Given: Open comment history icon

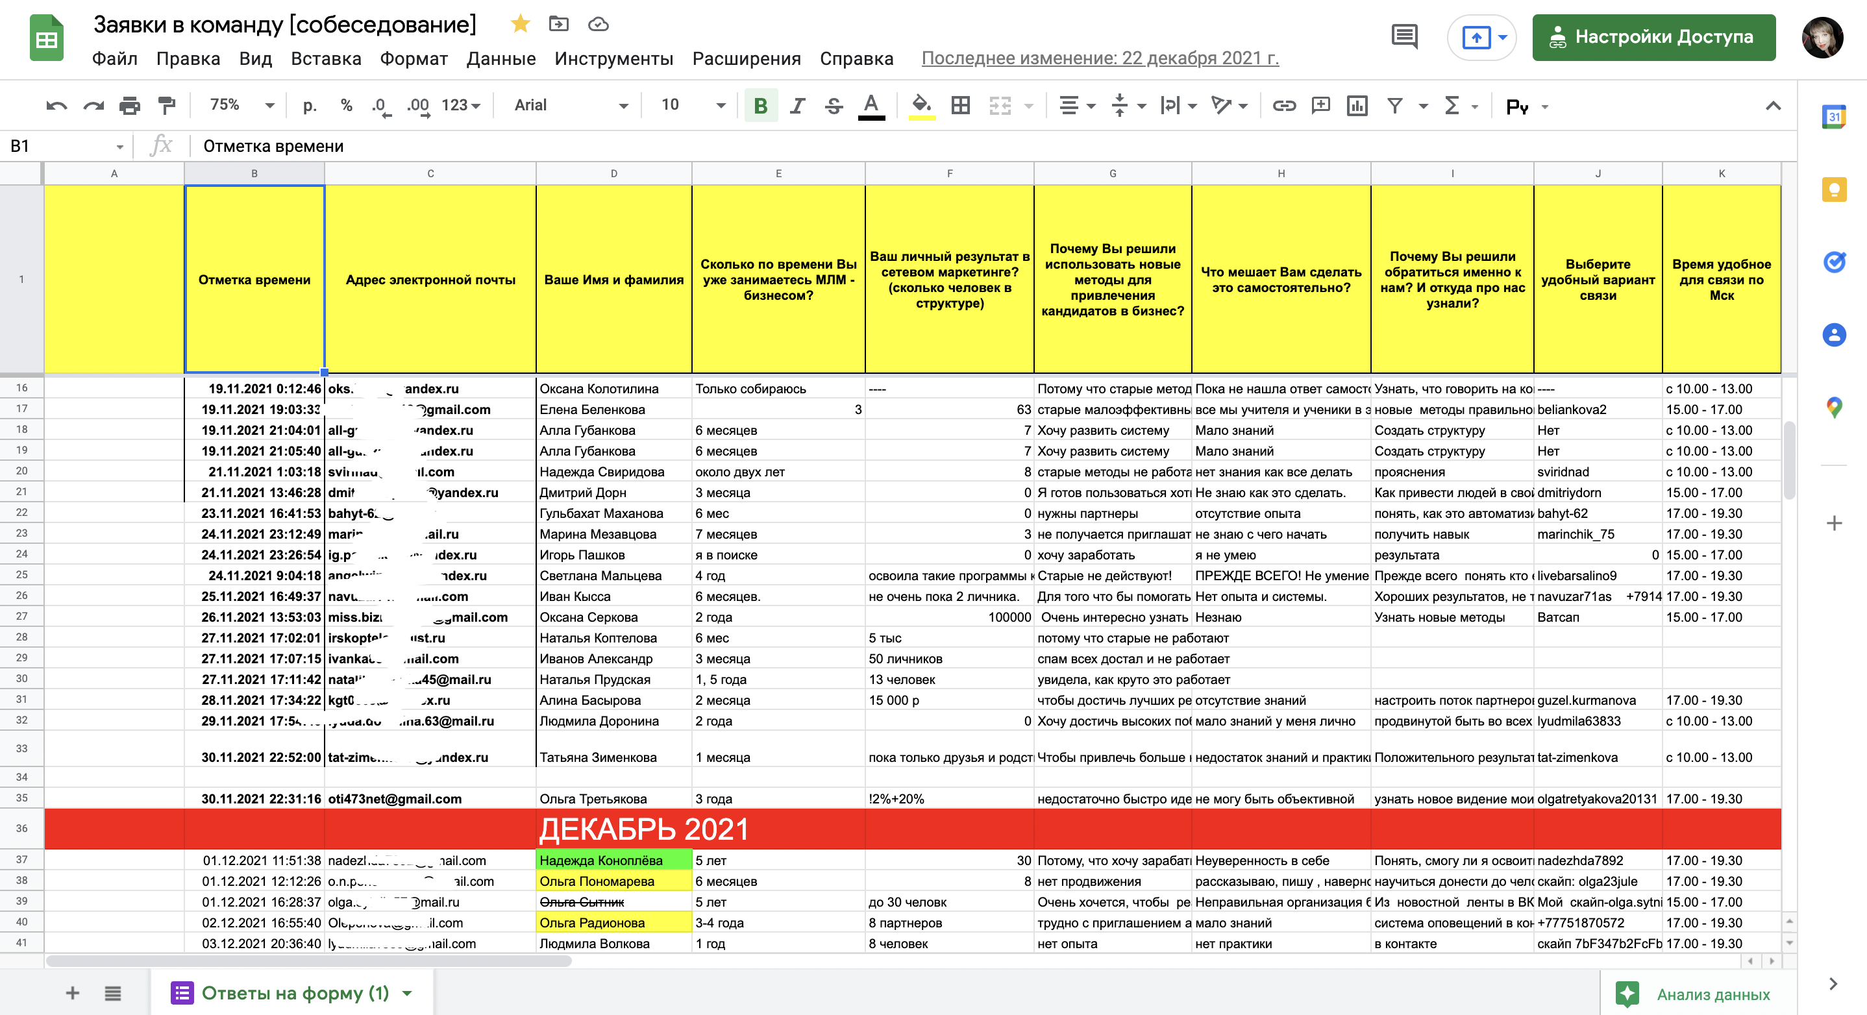Looking at the screenshot, I should point(1404,36).
